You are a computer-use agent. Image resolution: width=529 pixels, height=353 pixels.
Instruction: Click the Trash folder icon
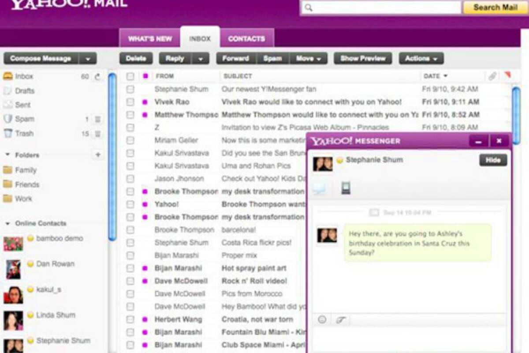(7, 133)
